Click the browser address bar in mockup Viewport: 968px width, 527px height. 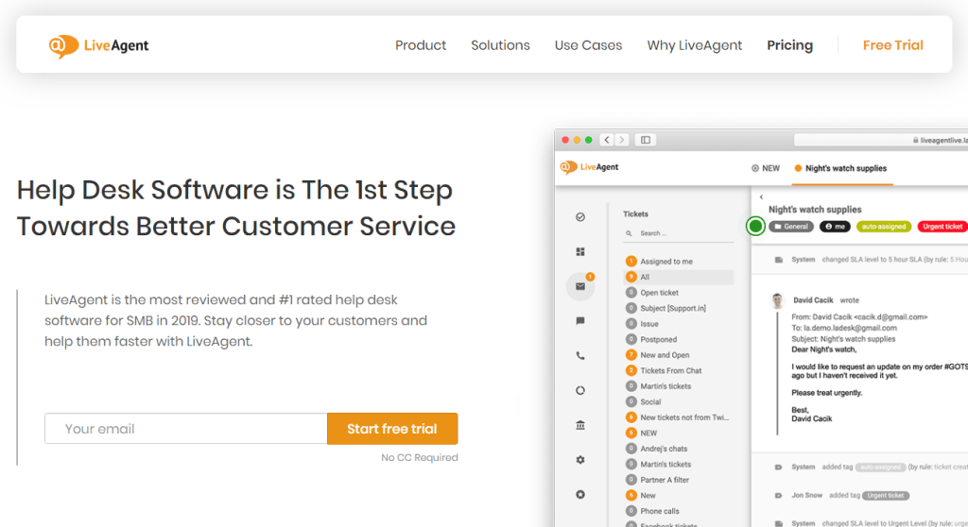881,140
